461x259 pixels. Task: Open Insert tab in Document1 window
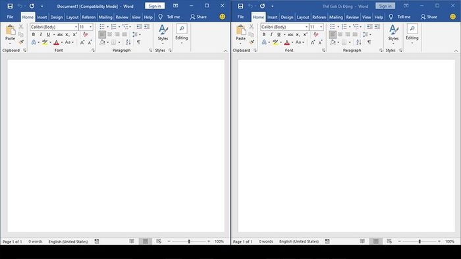(41, 17)
